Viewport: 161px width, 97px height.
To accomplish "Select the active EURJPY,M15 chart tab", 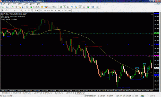I will click(x=81, y=93).
